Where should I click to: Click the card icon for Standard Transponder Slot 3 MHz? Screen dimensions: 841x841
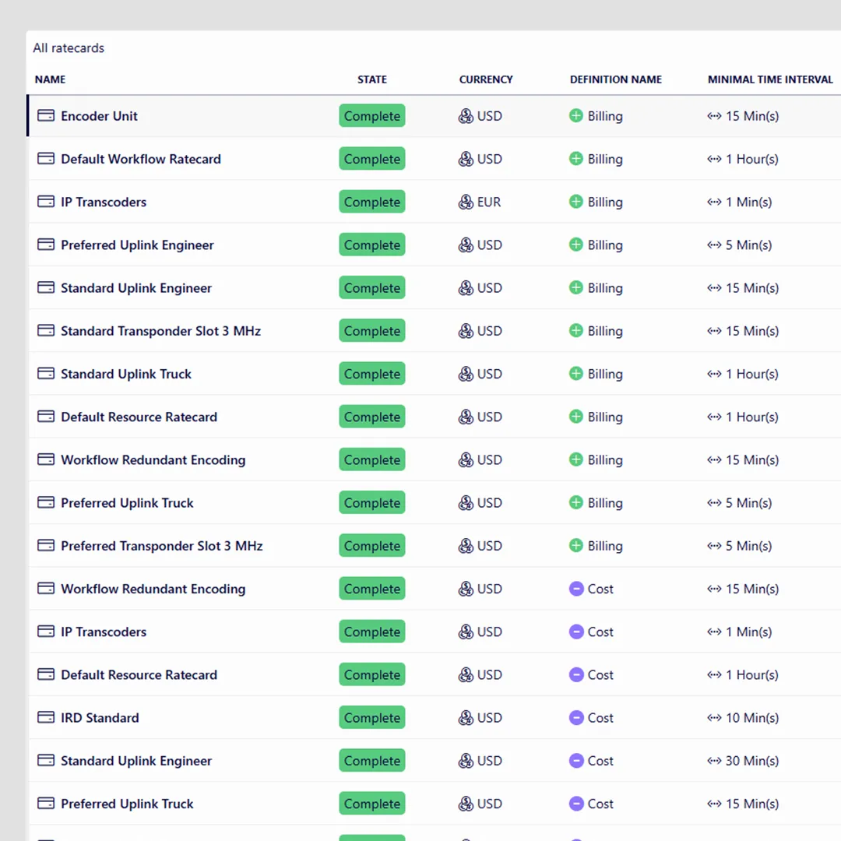click(46, 331)
